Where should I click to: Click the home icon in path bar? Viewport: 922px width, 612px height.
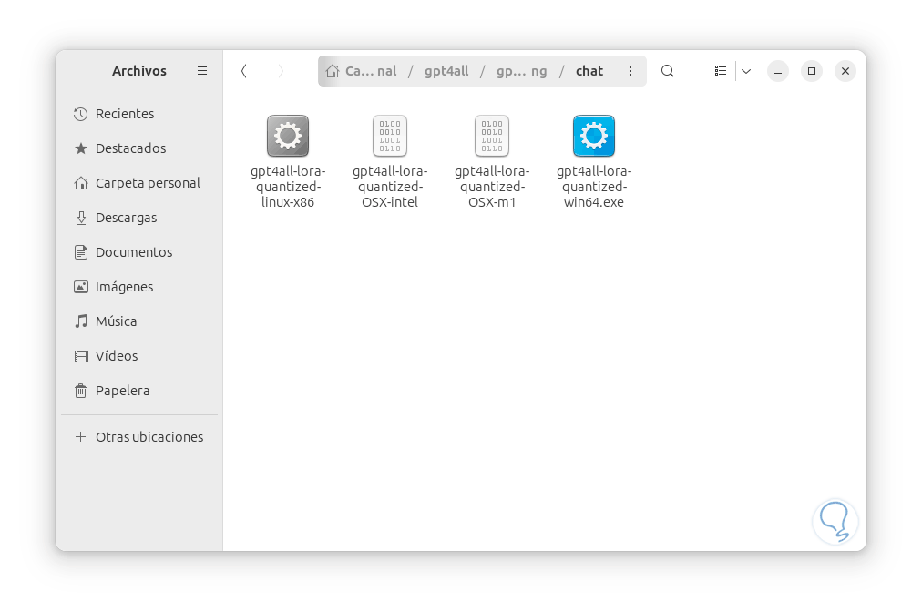[333, 71]
